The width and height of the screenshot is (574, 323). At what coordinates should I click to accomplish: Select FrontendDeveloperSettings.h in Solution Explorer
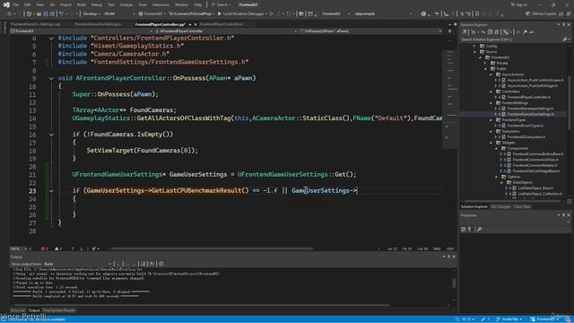[x=530, y=109]
